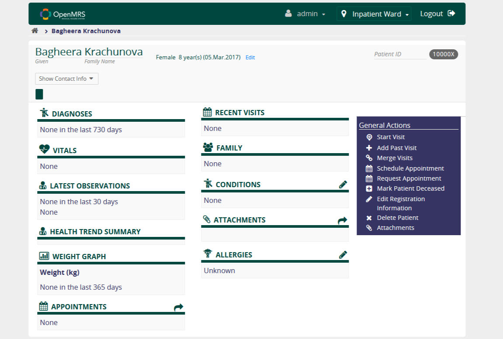
Task: Open the admin user dropdown menu
Action: [305, 14]
